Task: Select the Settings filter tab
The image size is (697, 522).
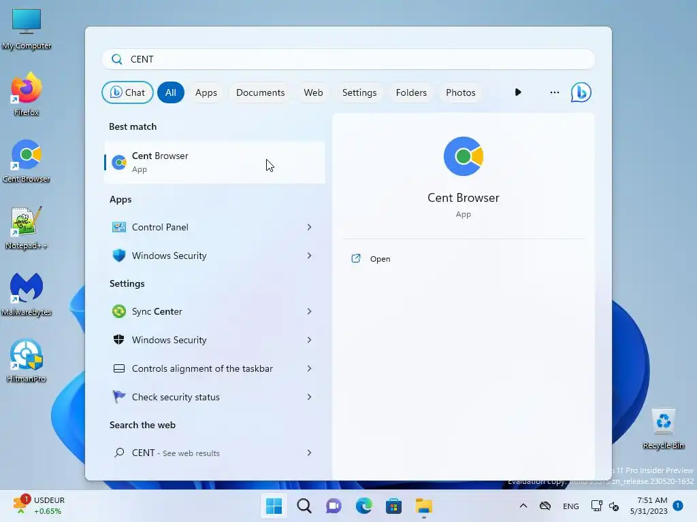Action: coord(359,92)
